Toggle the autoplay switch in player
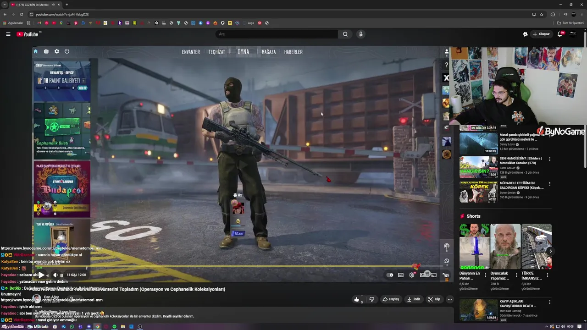 point(390,275)
